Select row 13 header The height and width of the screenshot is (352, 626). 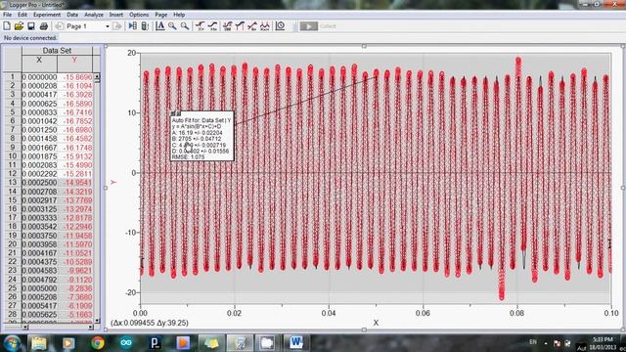point(13,183)
